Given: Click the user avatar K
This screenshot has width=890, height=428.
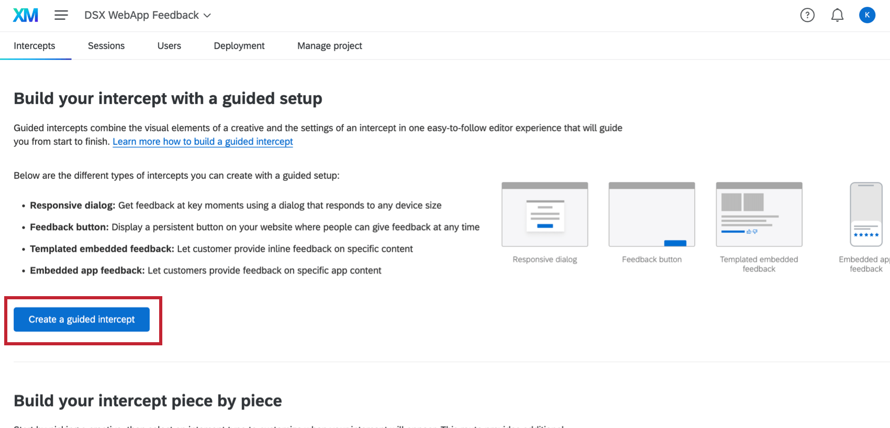Looking at the screenshot, I should tap(867, 15).
